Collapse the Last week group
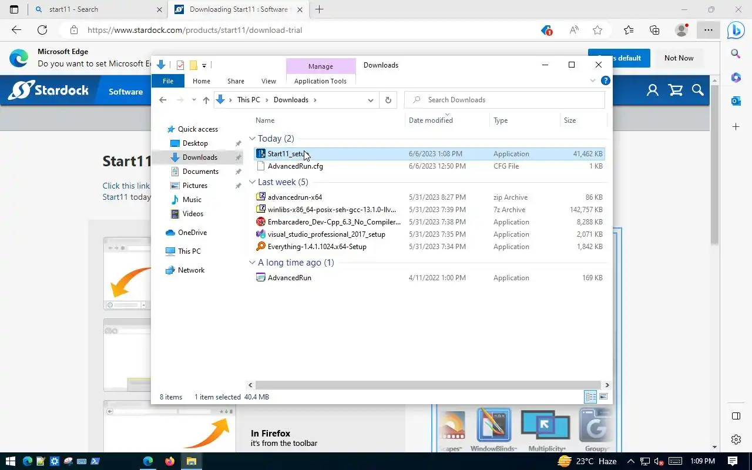 point(252,182)
